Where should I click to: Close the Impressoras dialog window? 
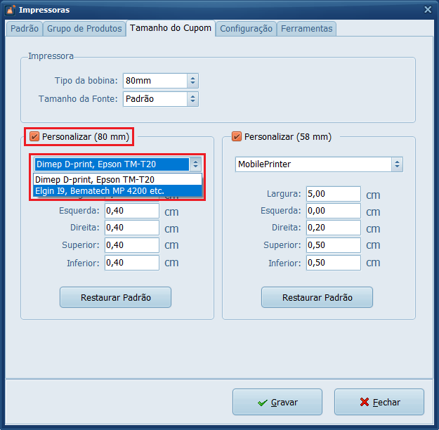click(x=427, y=10)
